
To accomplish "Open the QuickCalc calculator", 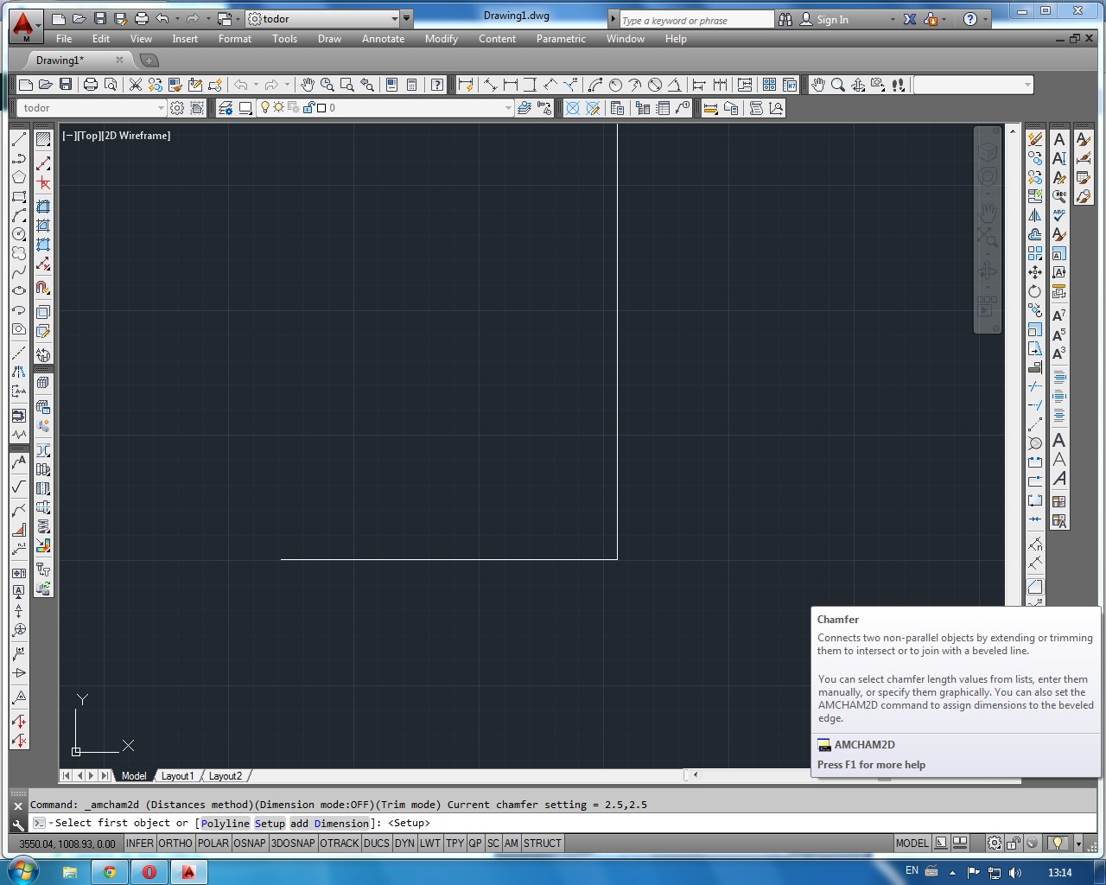I will (412, 85).
